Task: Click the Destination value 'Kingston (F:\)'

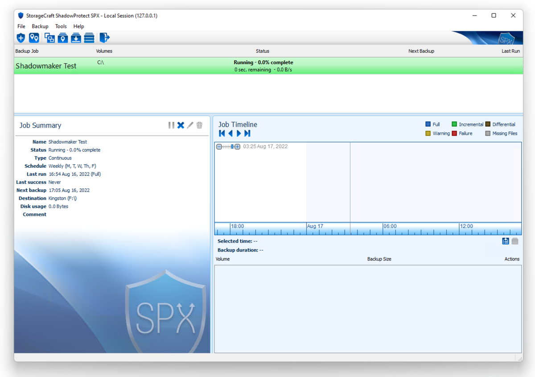Action: pyautogui.click(x=63, y=199)
